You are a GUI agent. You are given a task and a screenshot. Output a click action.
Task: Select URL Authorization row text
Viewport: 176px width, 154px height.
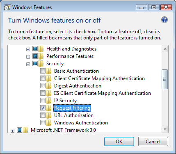tap(74, 115)
